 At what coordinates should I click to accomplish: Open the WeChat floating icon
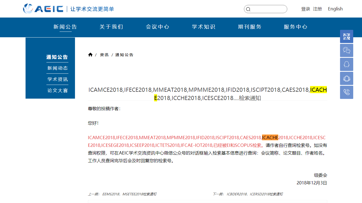347,50
